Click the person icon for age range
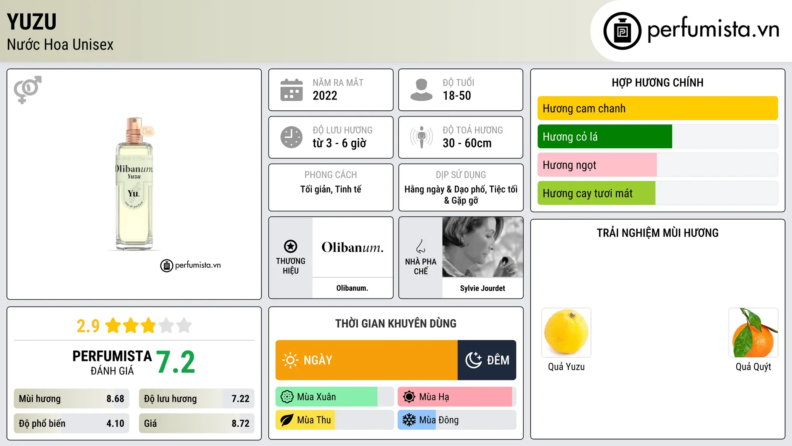The height and width of the screenshot is (446, 792). (x=422, y=90)
